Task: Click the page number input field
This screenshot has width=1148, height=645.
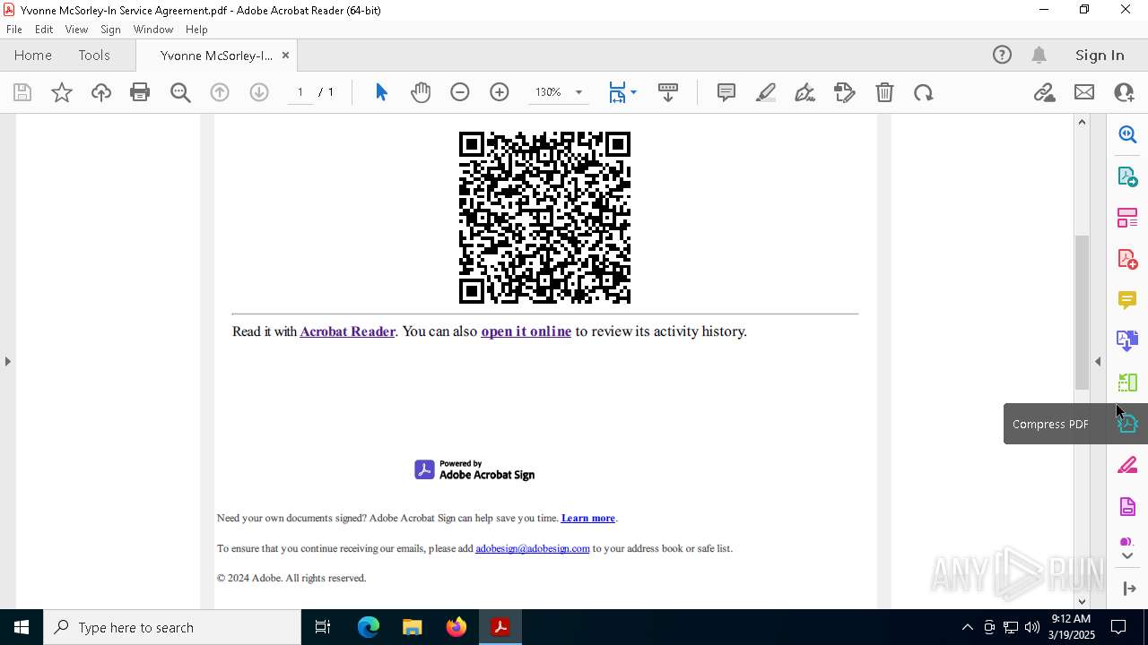Action: pyautogui.click(x=300, y=92)
